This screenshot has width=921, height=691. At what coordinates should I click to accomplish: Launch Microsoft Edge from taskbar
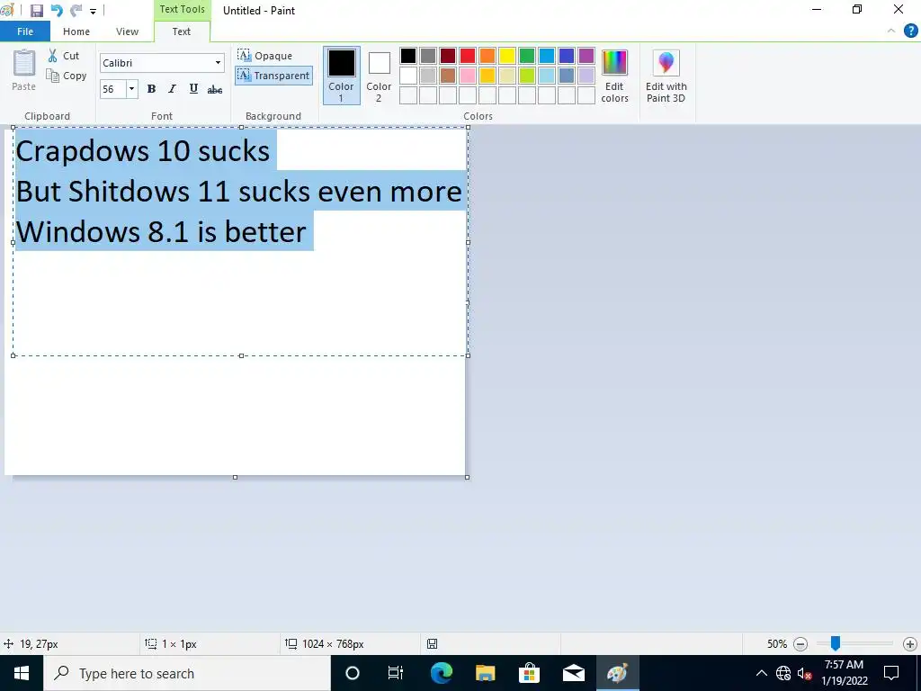coord(441,673)
